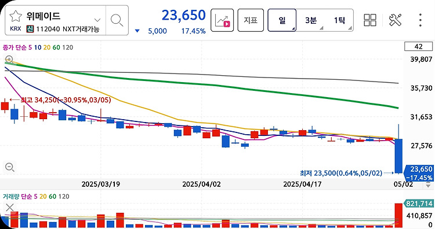Edit the candle count field showing 42
Viewport: 435px width, 229px height.
418,46
